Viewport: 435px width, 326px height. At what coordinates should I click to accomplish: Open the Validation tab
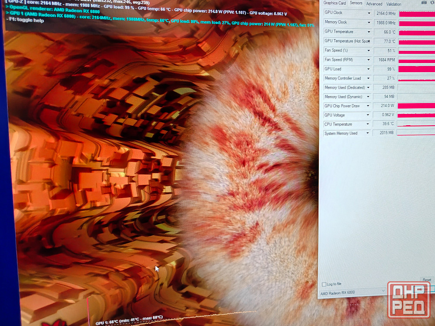[394, 4]
